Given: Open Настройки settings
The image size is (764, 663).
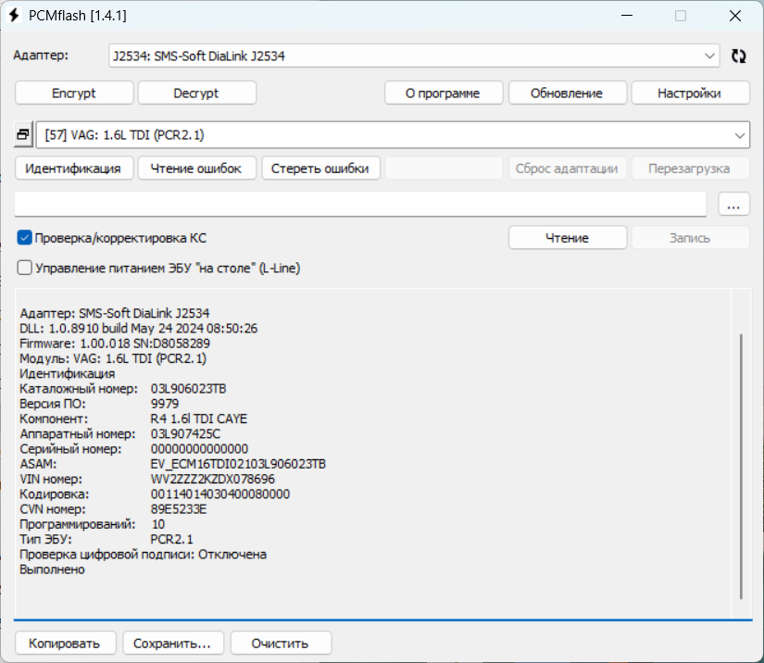Looking at the screenshot, I should click(690, 94).
